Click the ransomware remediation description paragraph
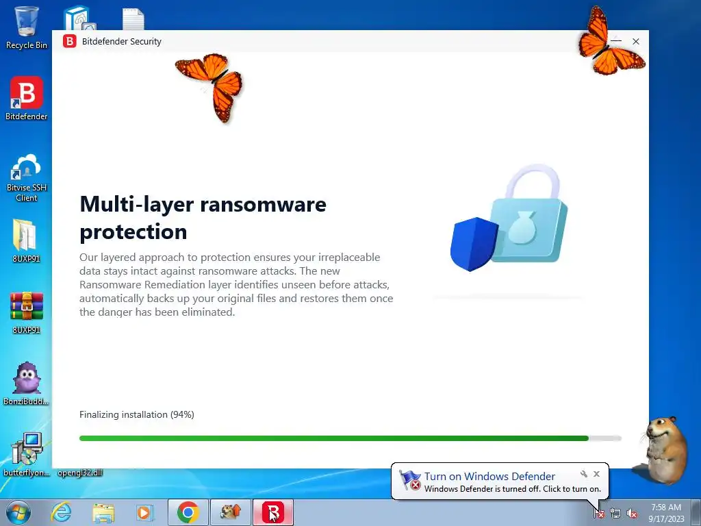Screen dimensions: 701x526 pyautogui.click(x=236, y=284)
